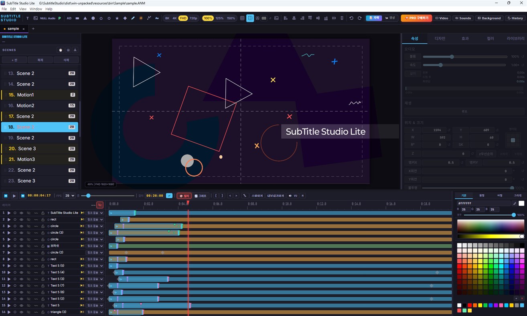This screenshot has height=316, width=527.
Task: Jump to timeline start with rewind button
Action: [6, 196]
